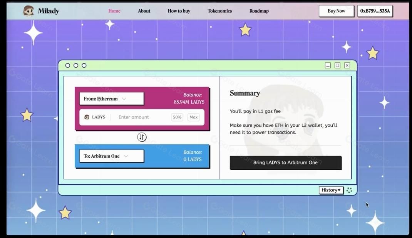Click the Summary heading

click(245, 93)
